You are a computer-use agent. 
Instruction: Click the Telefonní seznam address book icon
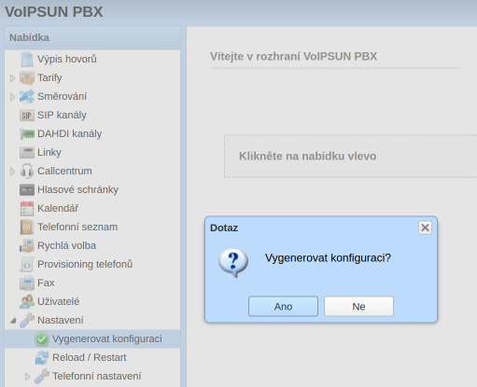[27, 227]
